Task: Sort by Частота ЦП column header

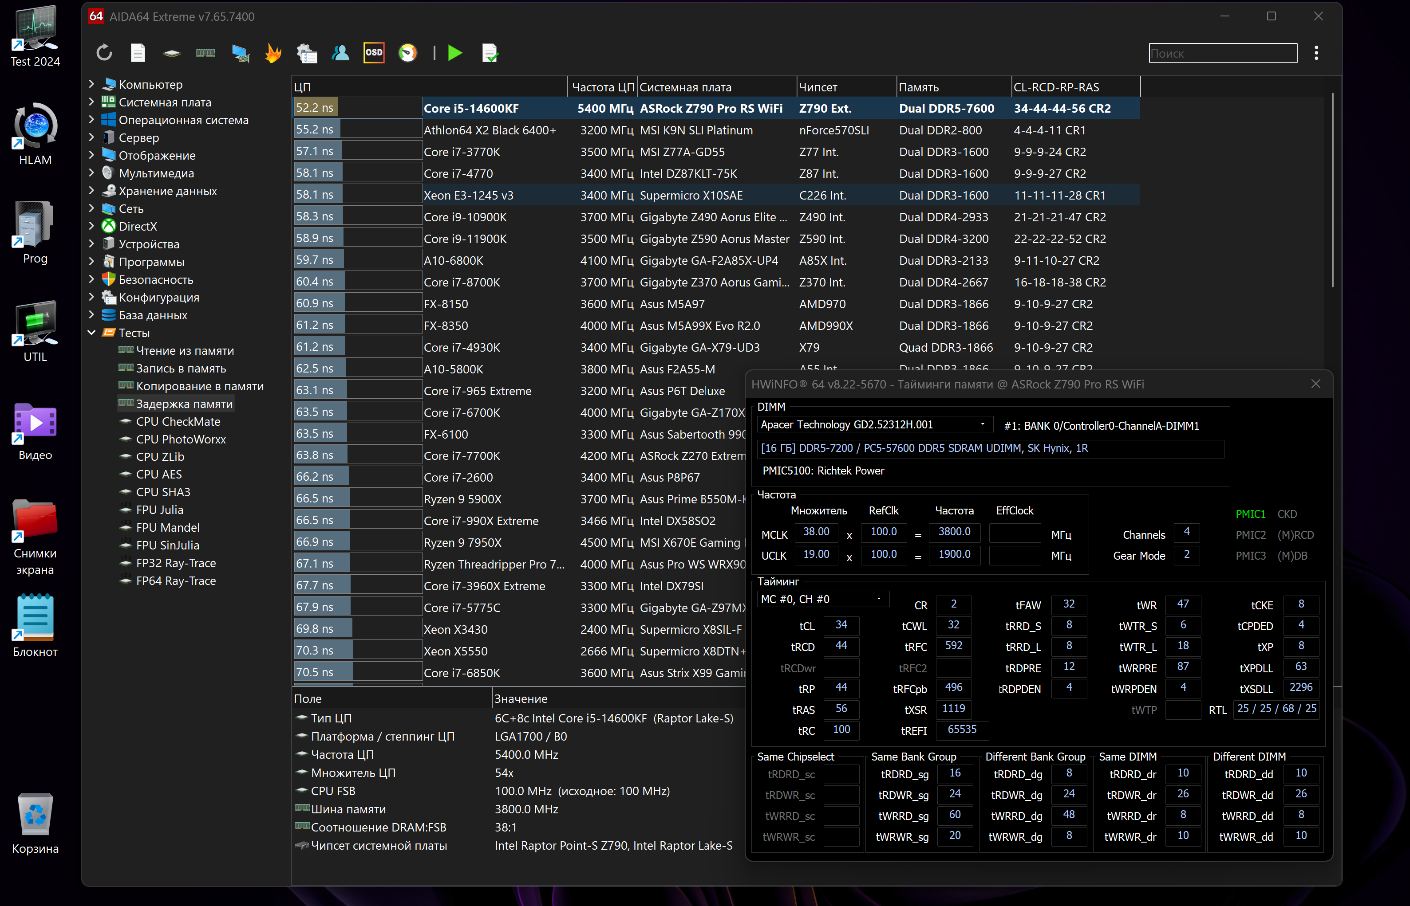Action: click(x=602, y=87)
